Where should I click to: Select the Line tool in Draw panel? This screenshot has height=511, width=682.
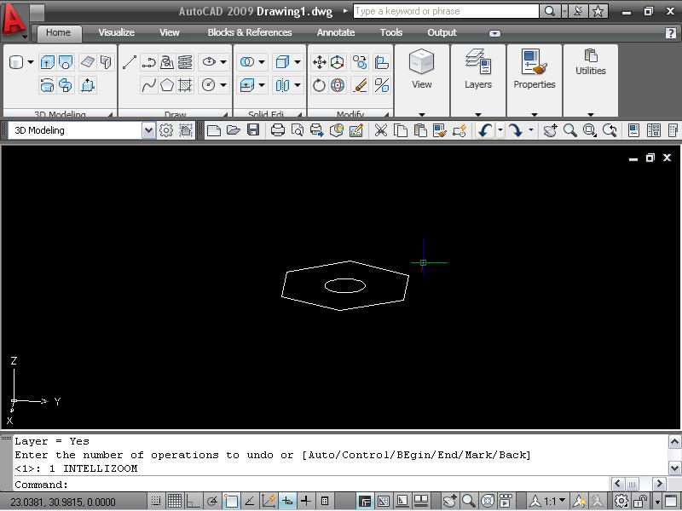pos(130,62)
